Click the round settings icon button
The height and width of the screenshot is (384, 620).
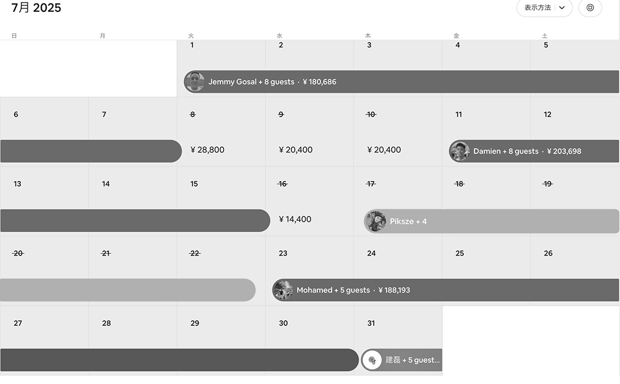(x=590, y=8)
